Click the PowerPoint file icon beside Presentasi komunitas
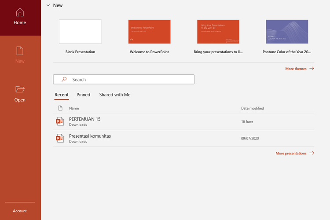Viewport: 330px width, 220px height. 60,139
